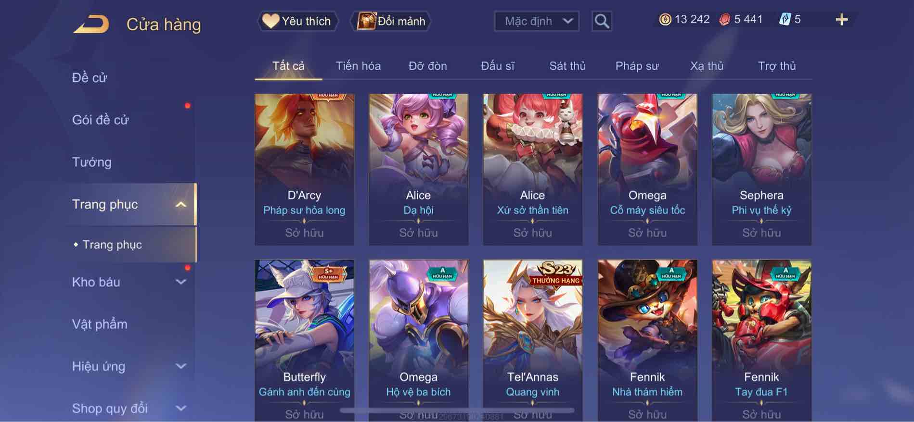914x422 pixels.
Task: Select D'Arcy Pháp sư hỏa long skin
Action: 304,169
